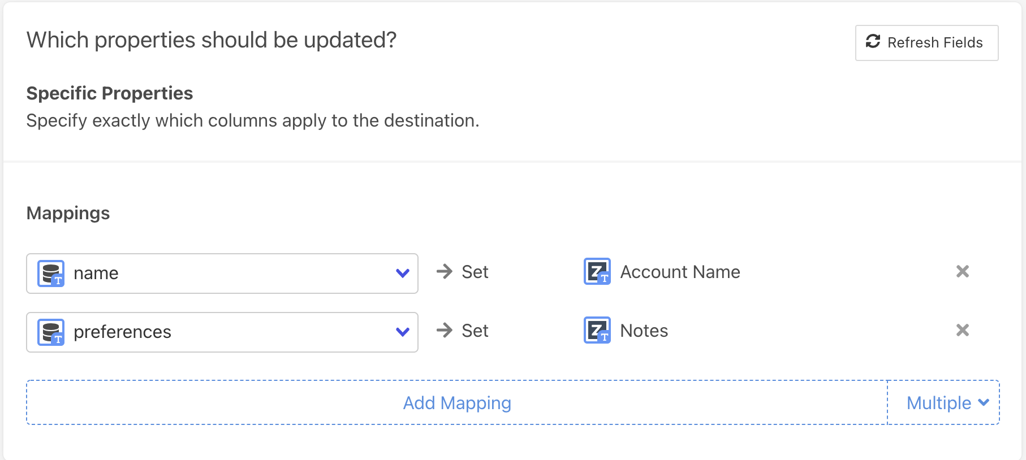Viewport: 1026px width, 460px height.
Task: Click the destination icon next to Account Name
Action: [597, 272]
